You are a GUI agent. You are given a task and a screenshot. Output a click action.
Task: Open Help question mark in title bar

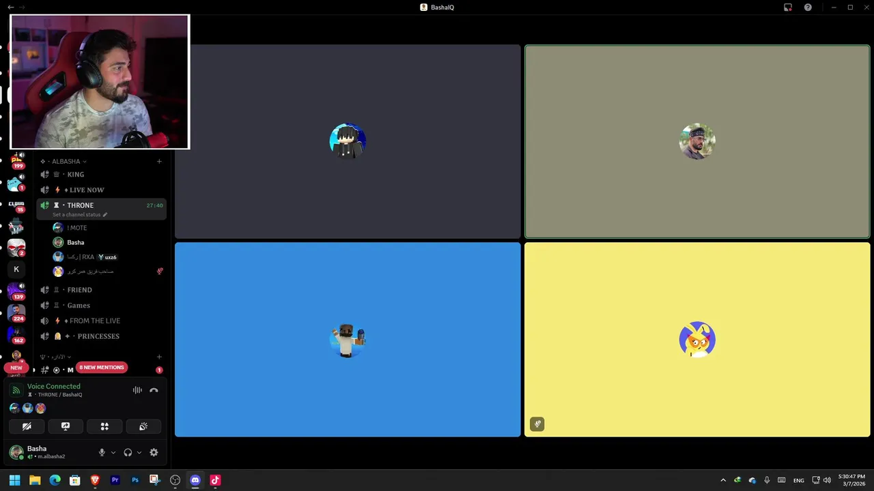coord(808,8)
